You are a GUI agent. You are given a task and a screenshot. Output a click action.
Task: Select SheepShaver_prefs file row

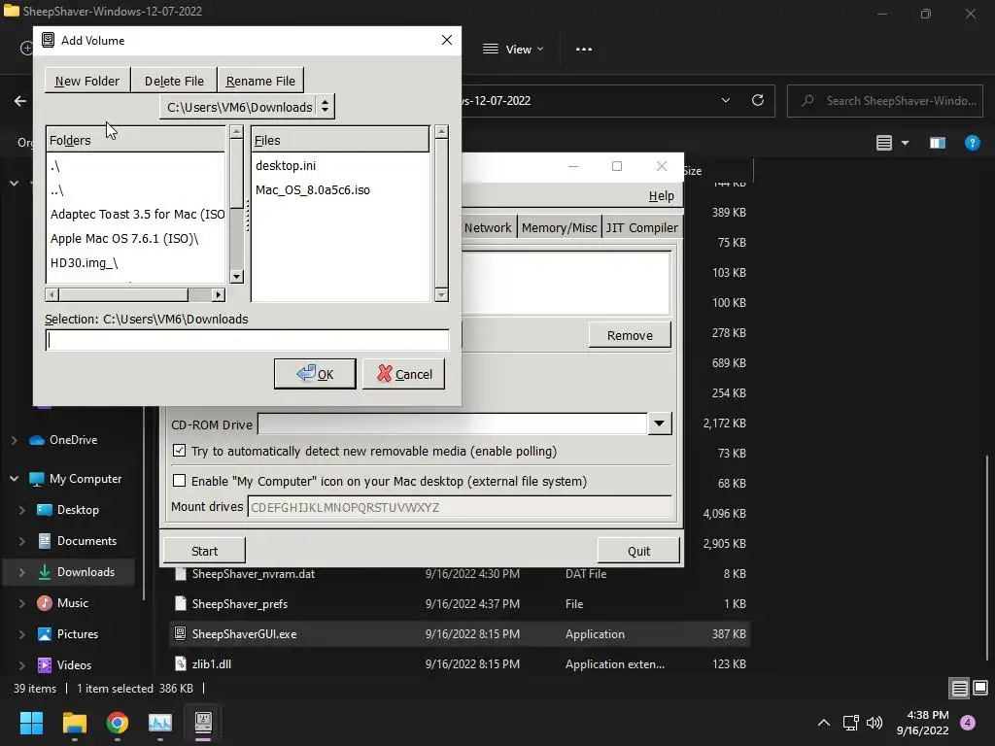[x=461, y=604]
